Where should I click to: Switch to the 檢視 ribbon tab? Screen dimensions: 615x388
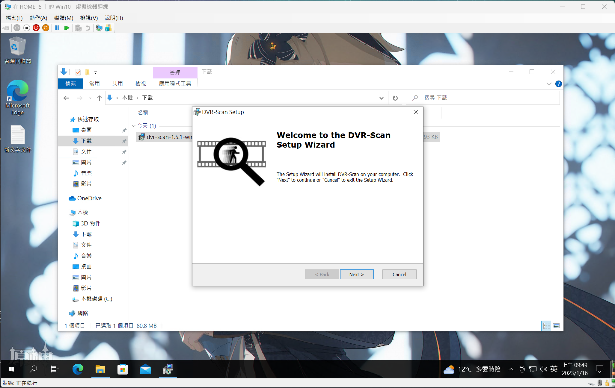[x=140, y=84]
